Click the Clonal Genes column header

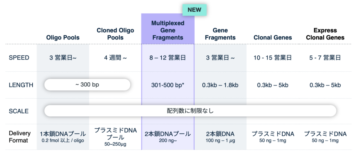273,37
